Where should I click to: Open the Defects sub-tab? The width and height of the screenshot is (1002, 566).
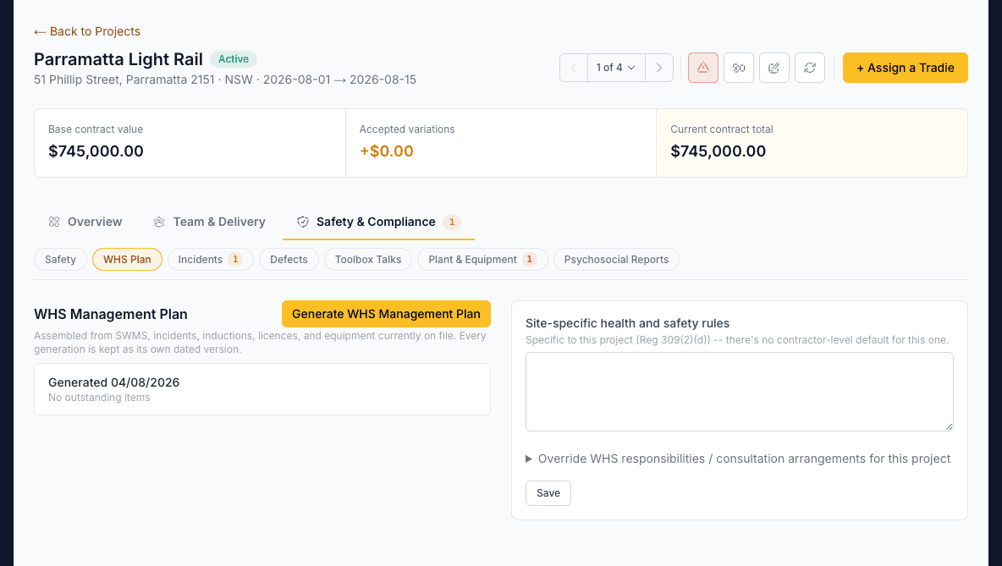[x=289, y=260]
